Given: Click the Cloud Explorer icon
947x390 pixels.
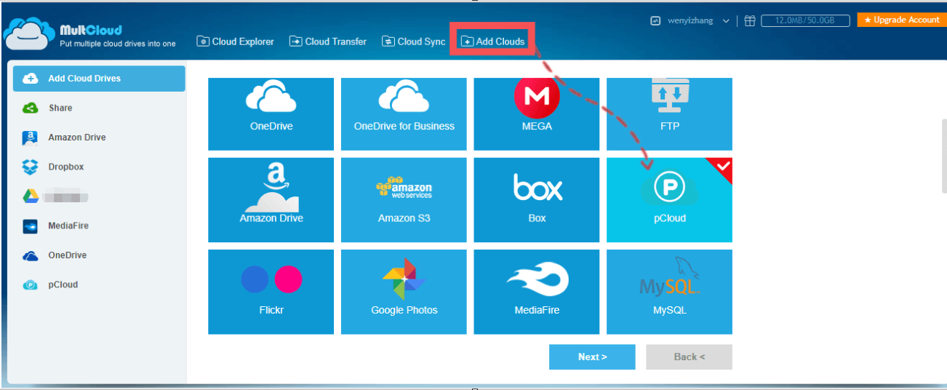Looking at the screenshot, I should click(203, 41).
